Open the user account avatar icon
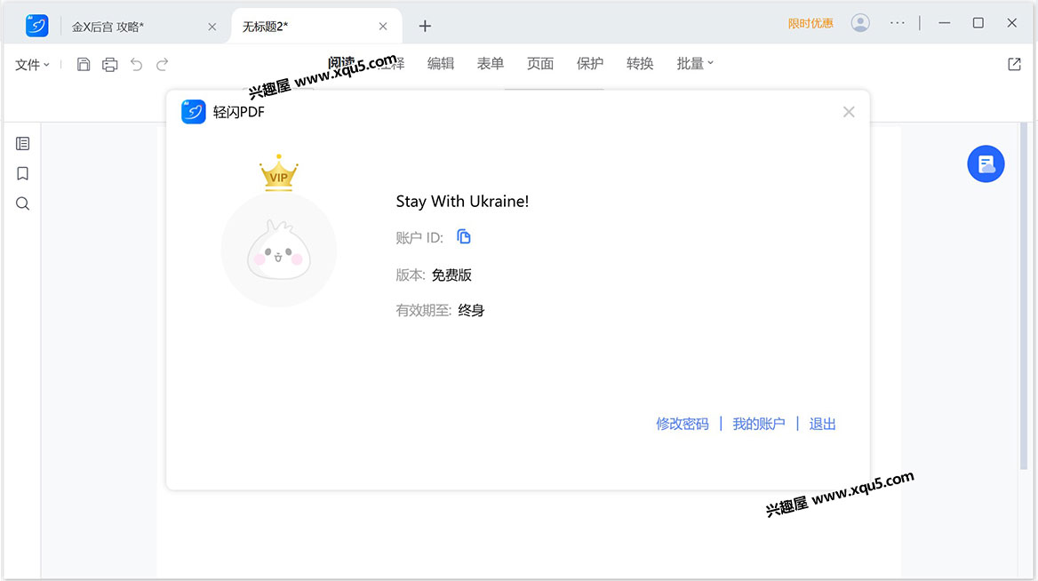 click(x=860, y=23)
